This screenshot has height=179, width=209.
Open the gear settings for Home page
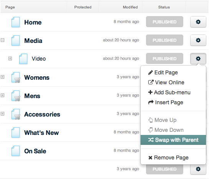[x=198, y=22]
